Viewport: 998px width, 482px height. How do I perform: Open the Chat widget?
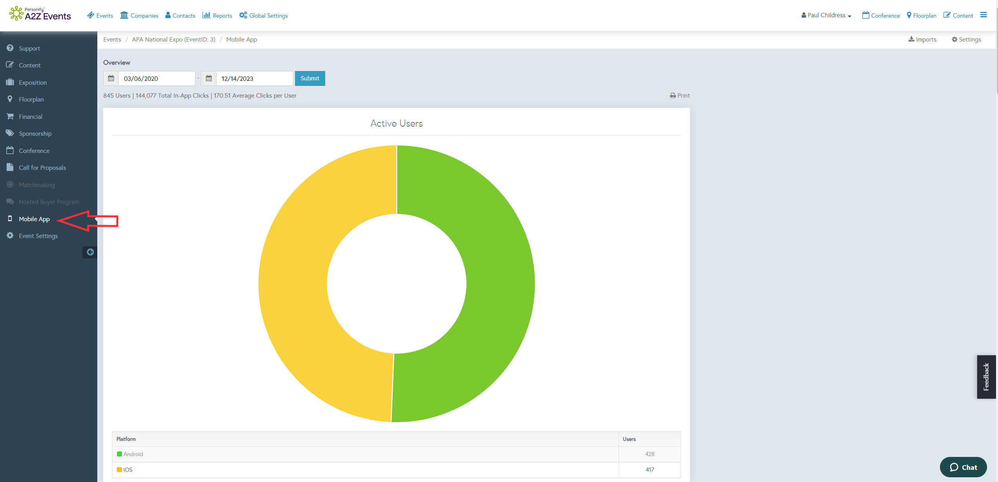coord(963,467)
